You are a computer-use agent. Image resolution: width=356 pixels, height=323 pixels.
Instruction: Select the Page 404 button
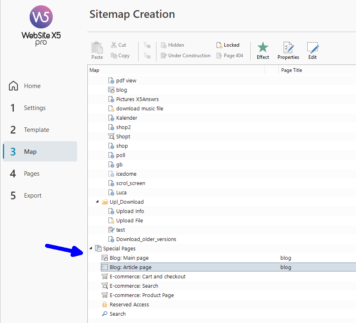[x=230, y=56]
